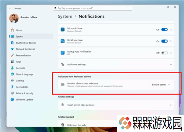Click the Startup App Notification icon

[63, 53]
